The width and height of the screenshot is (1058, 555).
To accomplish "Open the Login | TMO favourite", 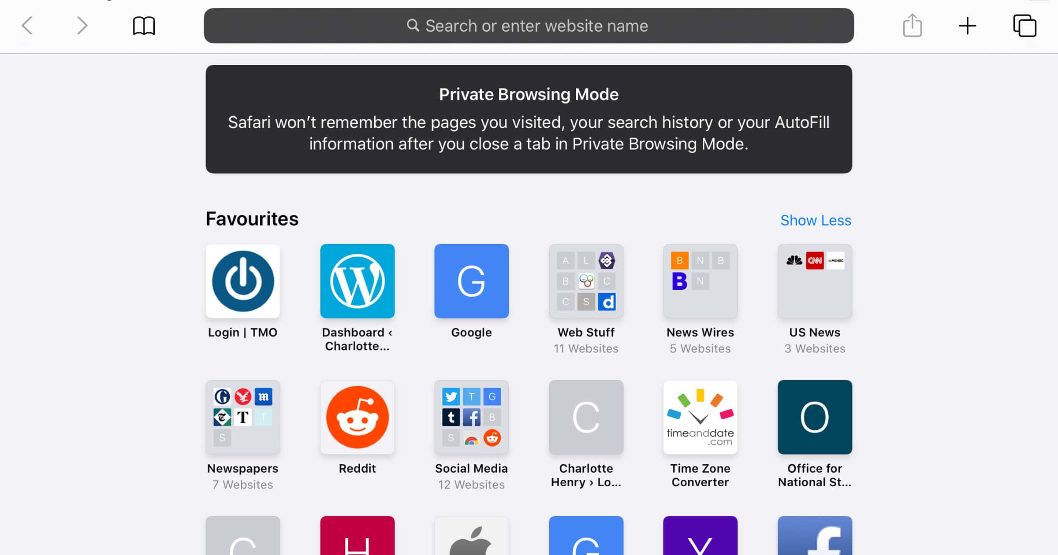I will click(242, 281).
